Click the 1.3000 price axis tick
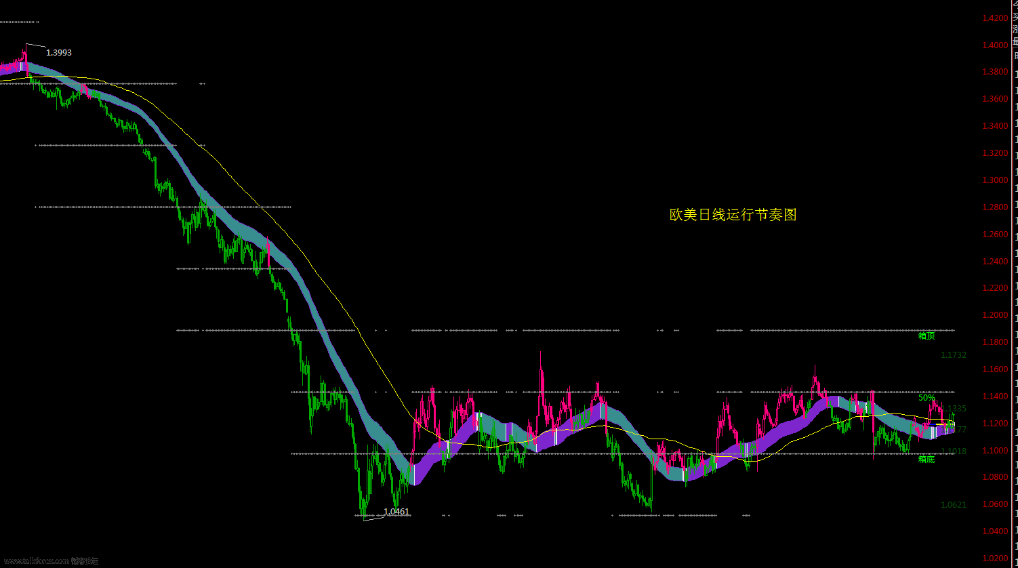 coord(995,180)
